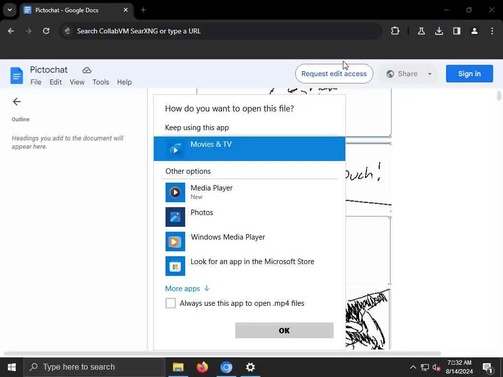The height and width of the screenshot is (377, 503).
Task: Go forward in browser history
Action: click(28, 31)
